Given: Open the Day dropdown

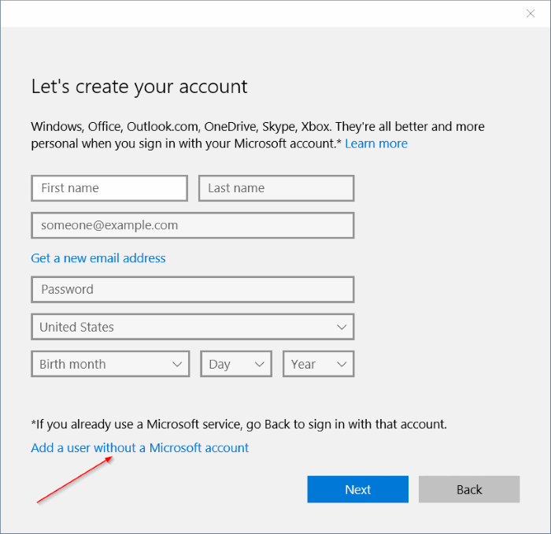Looking at the screenshot, I should [236, 364].
